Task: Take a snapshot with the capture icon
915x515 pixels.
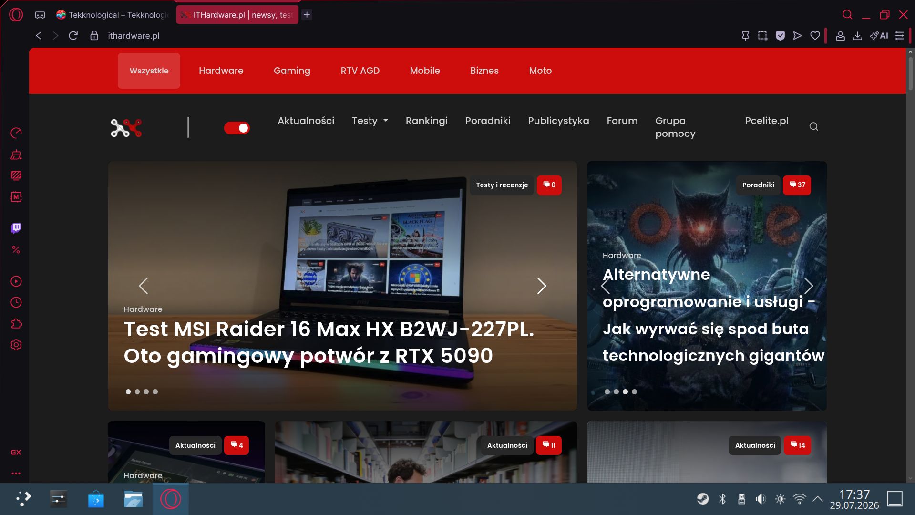Action: pos(762,36)
